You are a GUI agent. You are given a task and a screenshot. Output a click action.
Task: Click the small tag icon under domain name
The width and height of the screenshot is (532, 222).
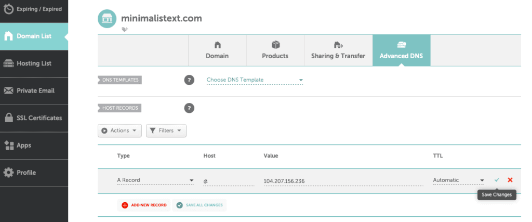click(x=125, y=30)
